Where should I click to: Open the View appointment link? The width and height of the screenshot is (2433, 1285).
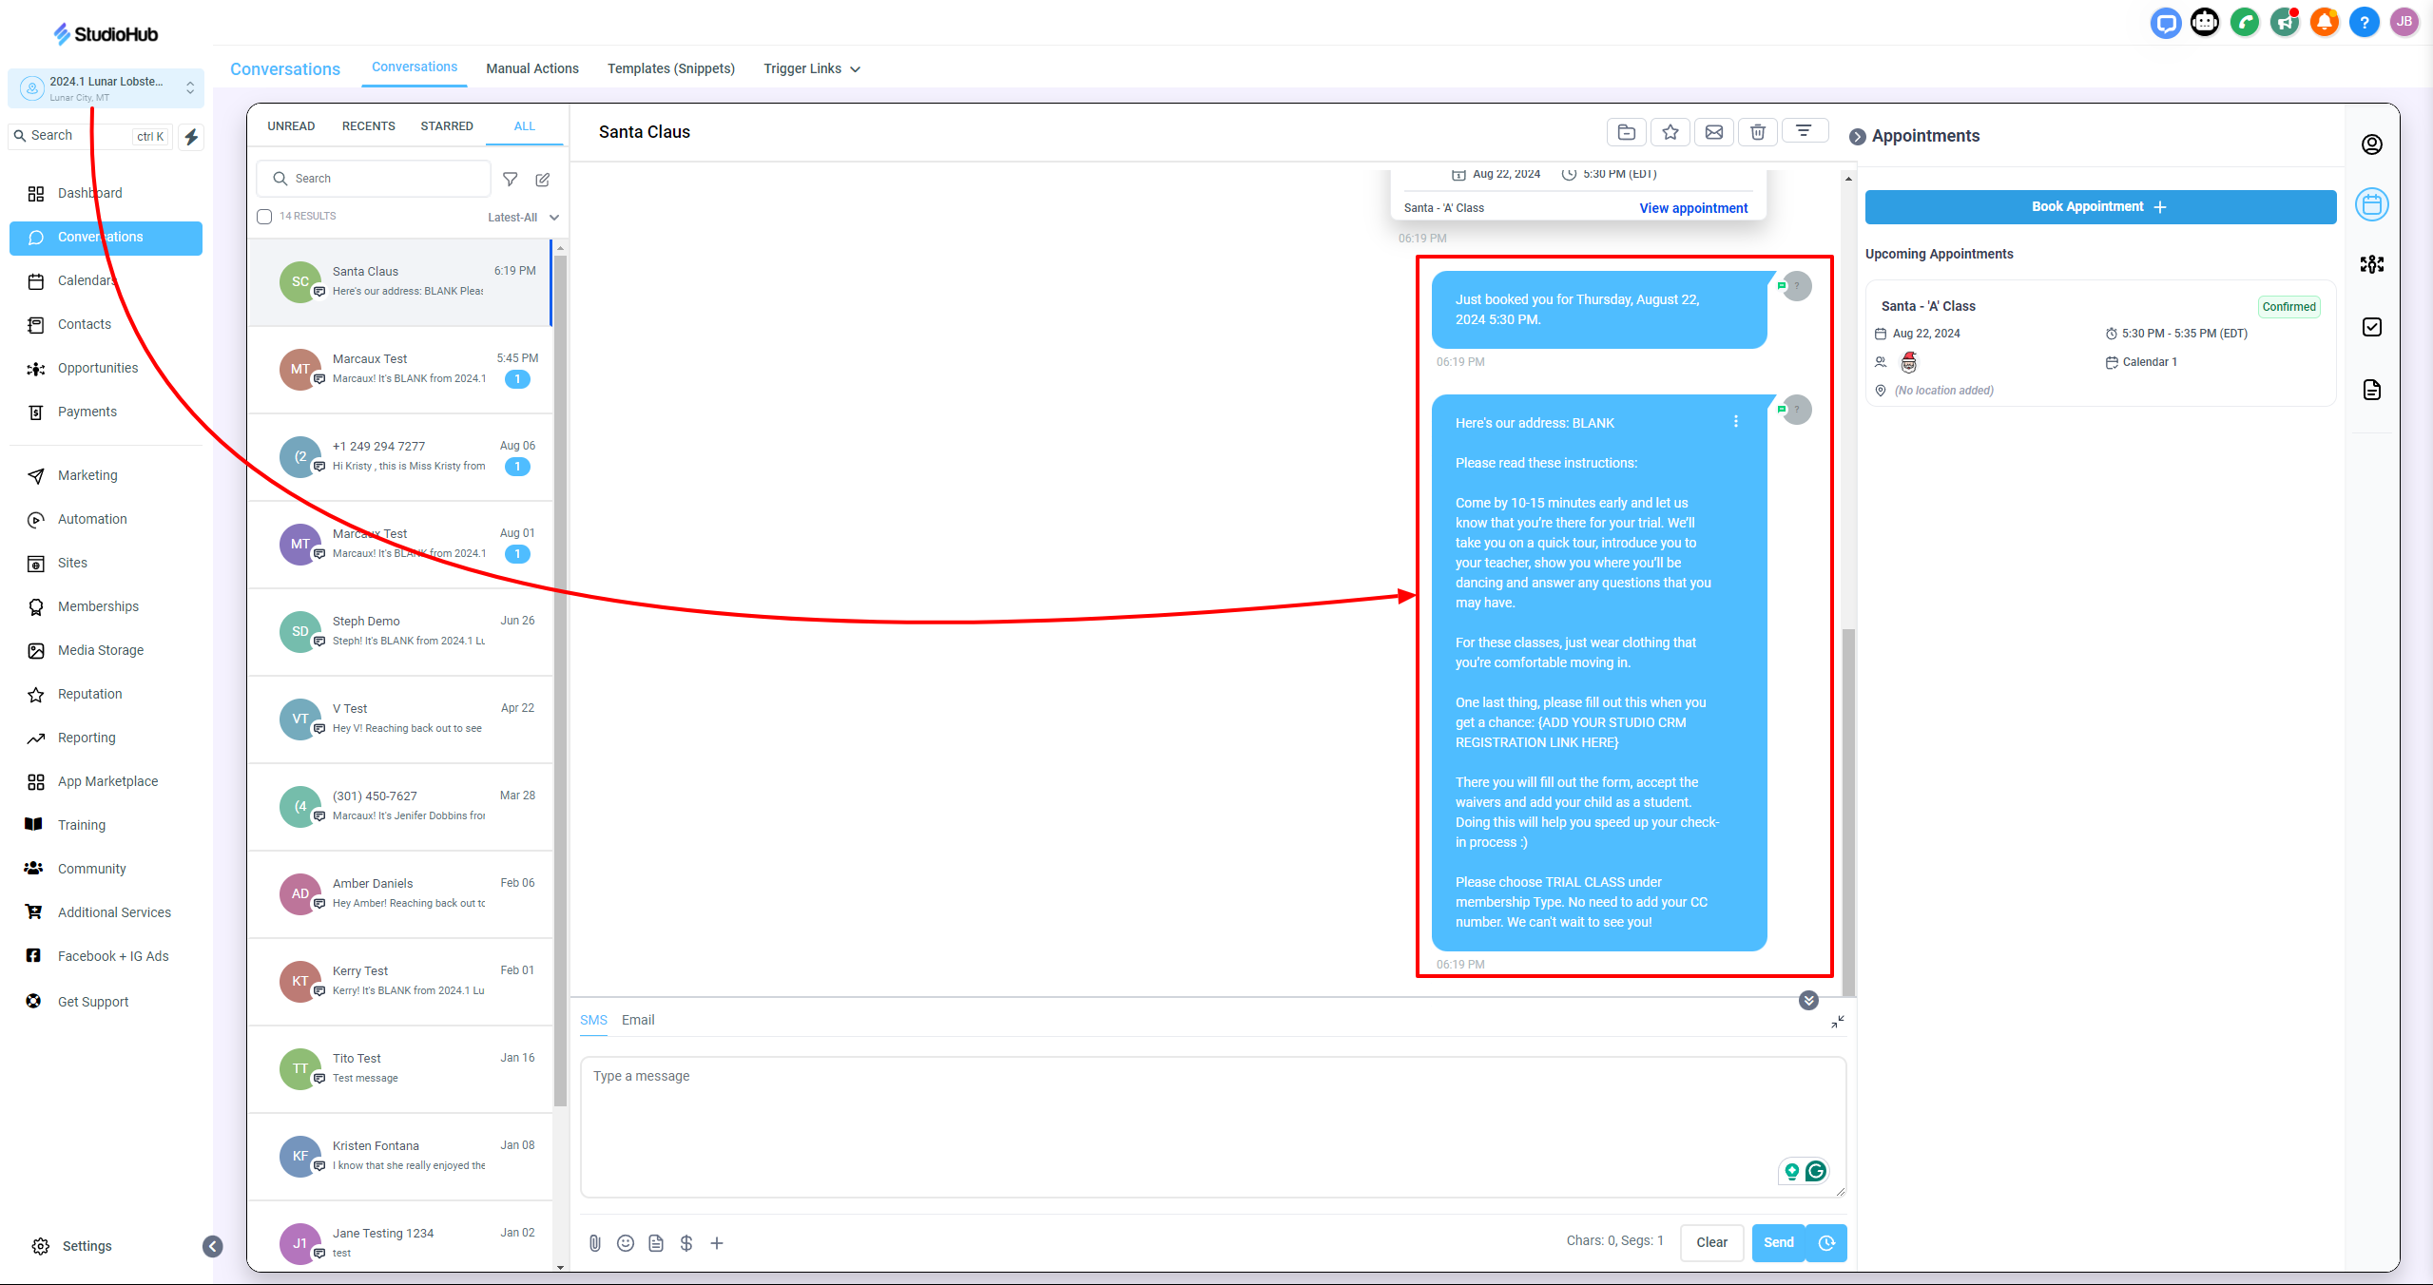click(x=1692, y=208)
